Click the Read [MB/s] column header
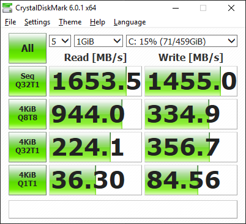The image size is (246, 224). coord(95,57)
